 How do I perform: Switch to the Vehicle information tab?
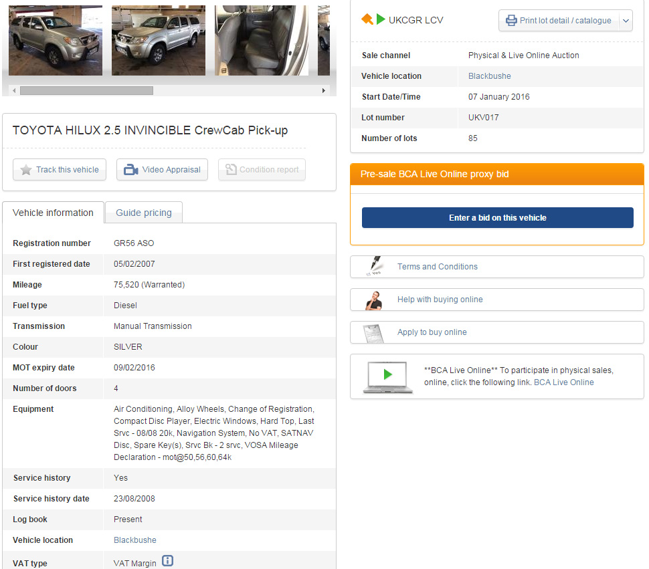click(x=53, y=213)
